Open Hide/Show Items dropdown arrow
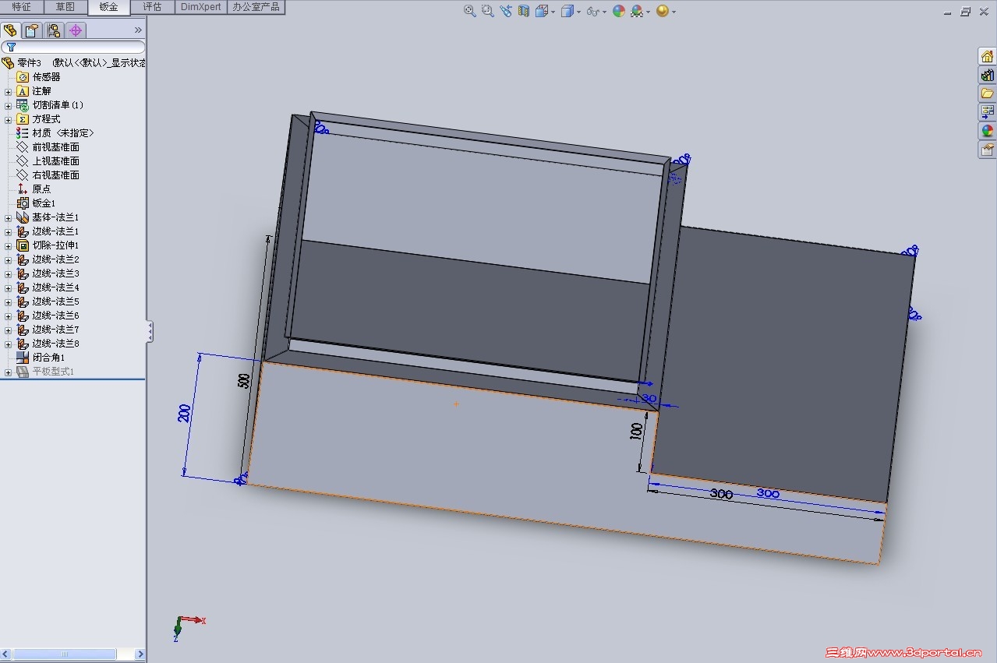The image size is (997, 663). [606, 12]
